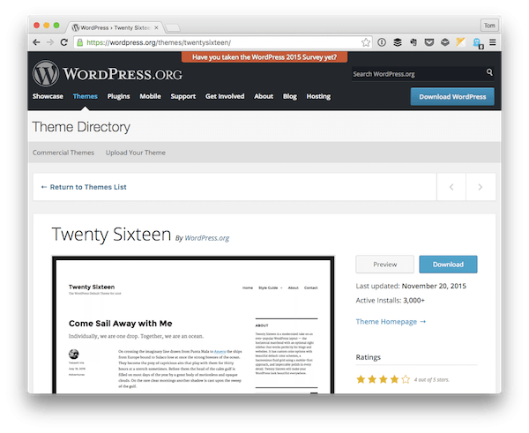The width and height of the screenshot is (529, 433).
Task: Save page with Pocket extension icon
Action: pyautogui.click(x=428, y=42)
